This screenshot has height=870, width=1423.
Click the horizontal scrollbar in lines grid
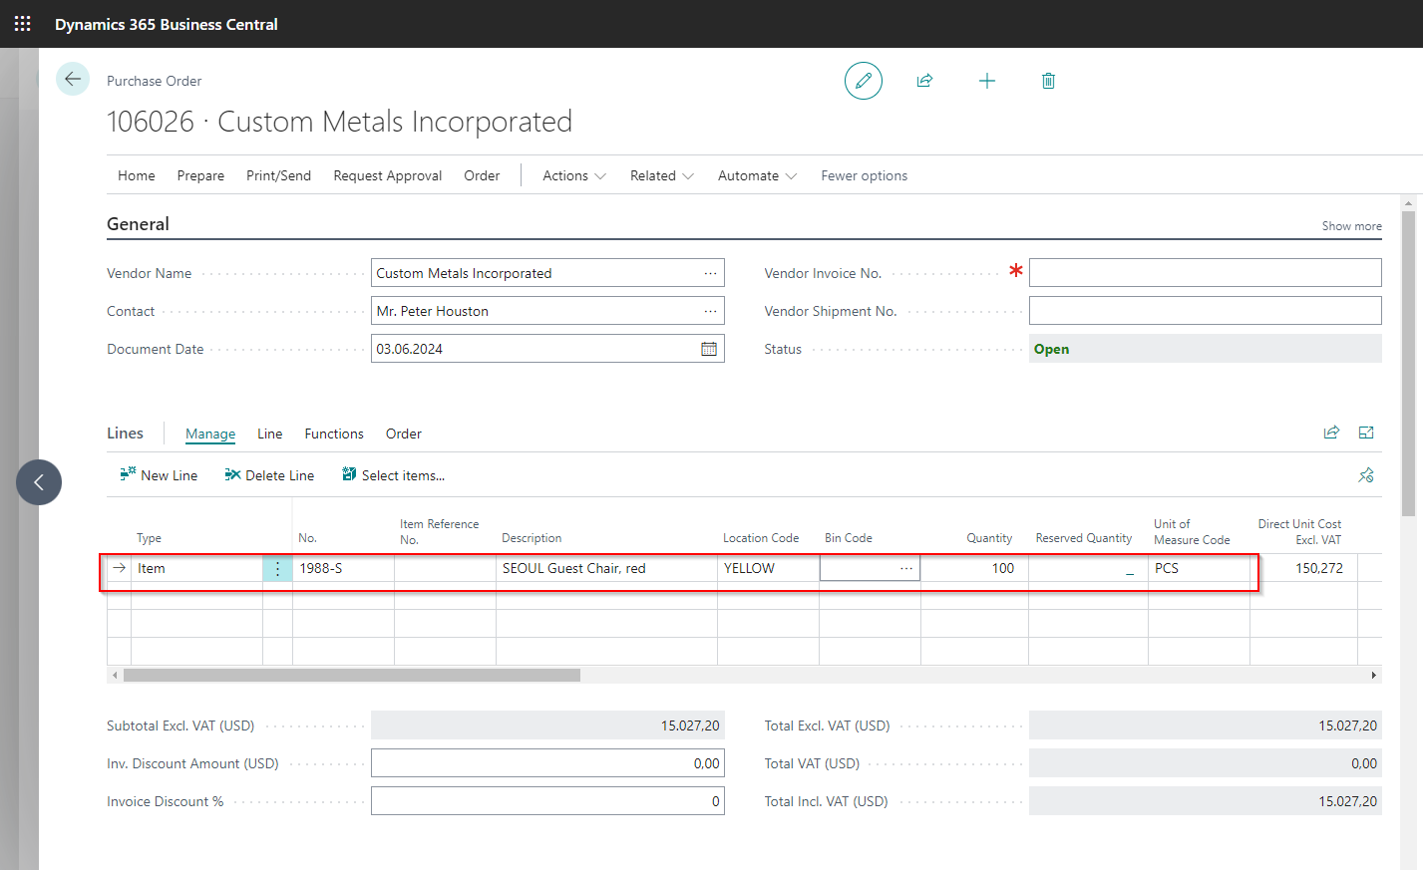click(x=351, y=676)
